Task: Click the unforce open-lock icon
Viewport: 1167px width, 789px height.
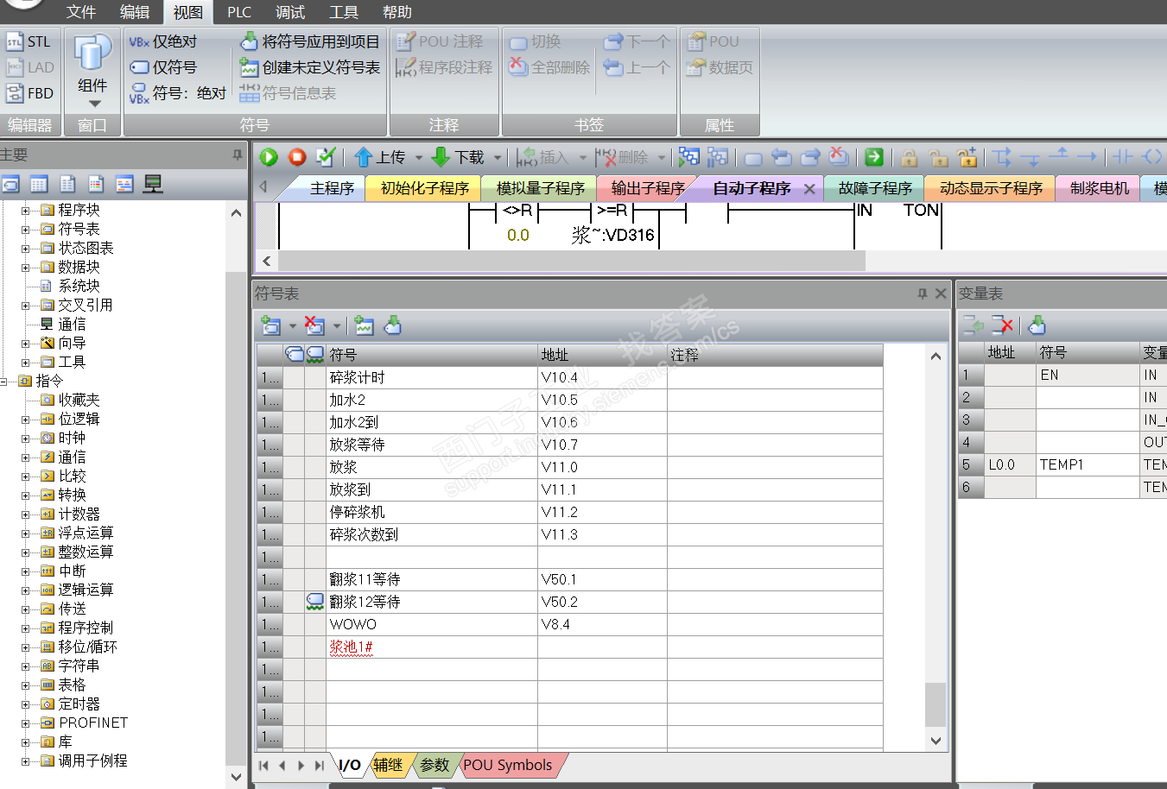Action: [x=938, y=157]
